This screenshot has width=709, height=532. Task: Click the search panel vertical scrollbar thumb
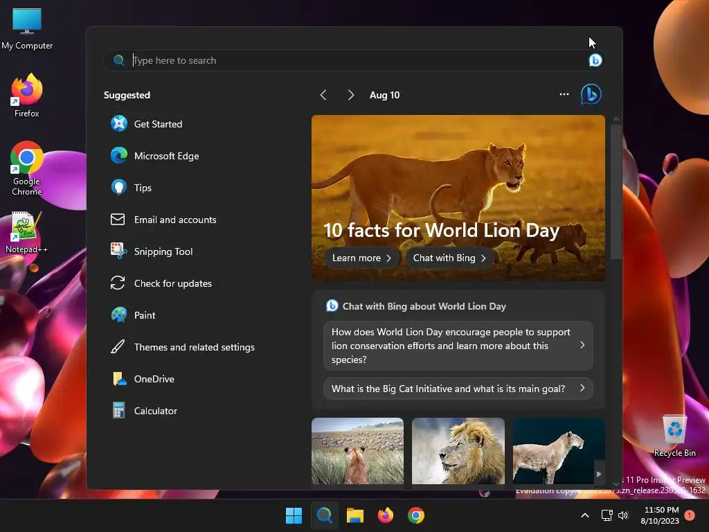point(616,191)
